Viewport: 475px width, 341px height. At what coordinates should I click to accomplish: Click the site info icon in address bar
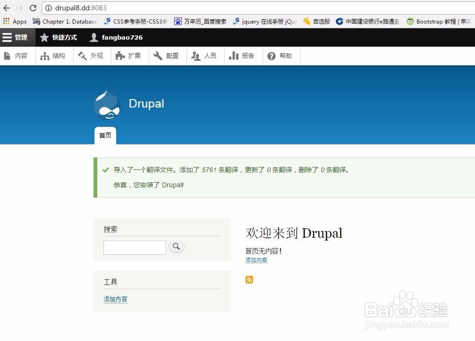(48, 8)
